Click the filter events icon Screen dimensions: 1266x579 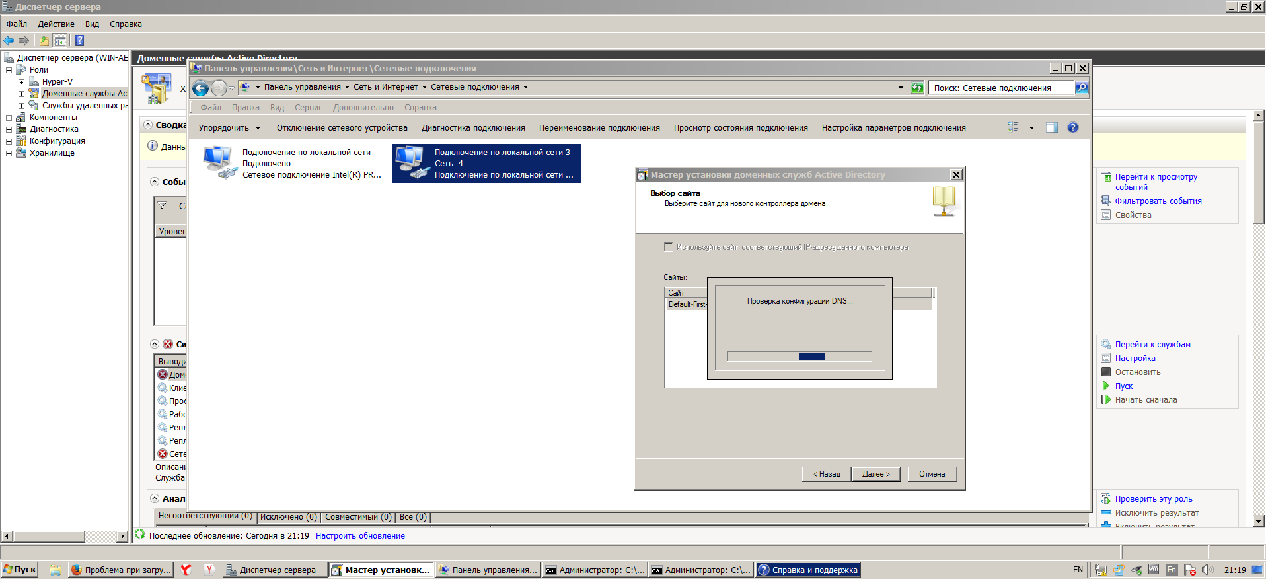(x=1106, y=201)
